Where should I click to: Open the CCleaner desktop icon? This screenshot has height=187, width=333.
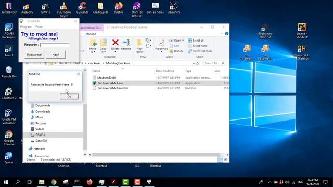tap(82, 8)
